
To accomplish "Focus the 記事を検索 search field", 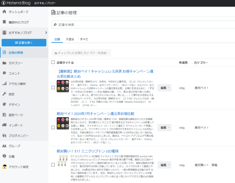I will click(143, 25).
